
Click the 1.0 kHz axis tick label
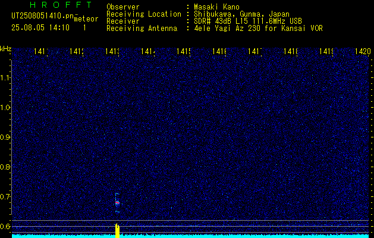[5, 108]
